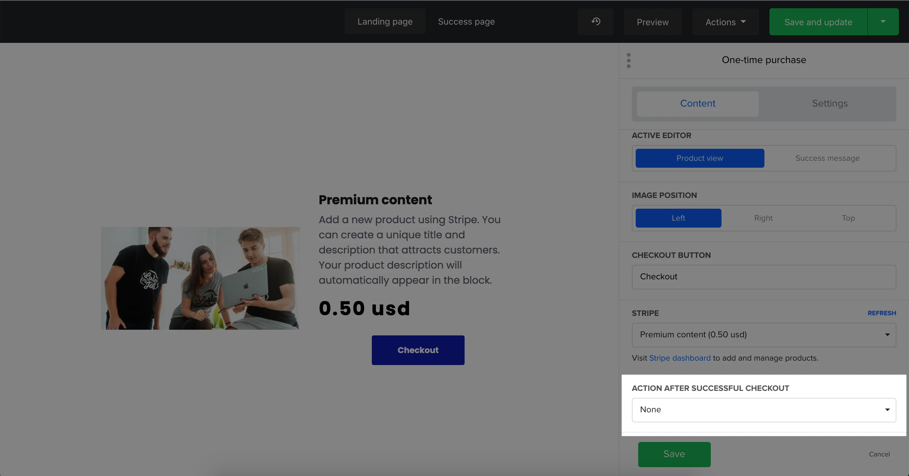The image size is (909, 476).
Task: Go to the Success page tab
Action: pos(466,22)
